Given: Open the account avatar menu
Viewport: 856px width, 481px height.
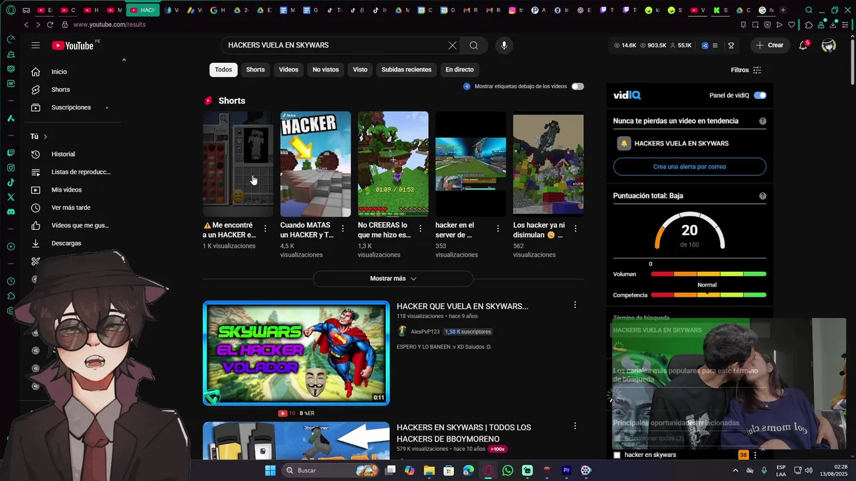Looking at the screenshot, I should click(829, 45).
